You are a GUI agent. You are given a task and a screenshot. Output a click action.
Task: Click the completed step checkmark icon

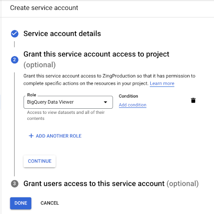click(x=15, y=34)
